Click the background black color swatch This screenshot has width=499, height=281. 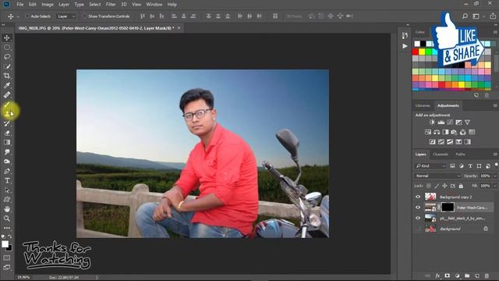pos(9,248)
